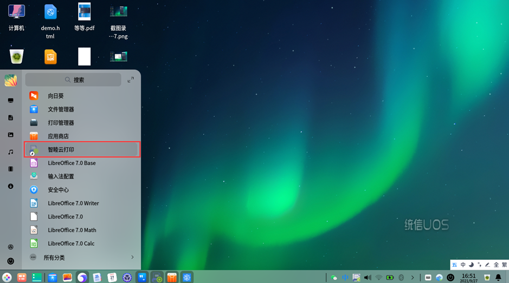Launch LibreOffice 7.0 Writer

82,203
